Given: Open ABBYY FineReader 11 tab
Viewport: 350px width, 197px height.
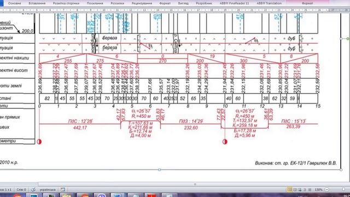Looking at the screenshot, I should (x=234, y=3).
